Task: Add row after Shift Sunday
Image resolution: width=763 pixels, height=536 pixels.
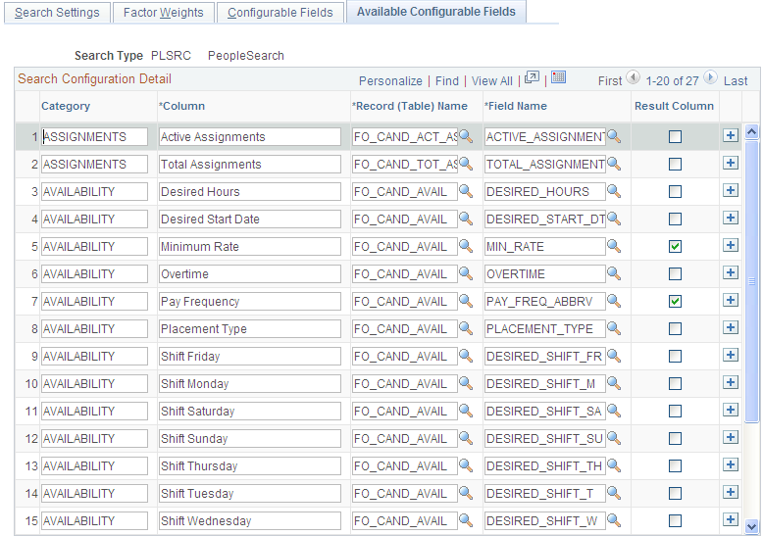Action: click(730, 438)
